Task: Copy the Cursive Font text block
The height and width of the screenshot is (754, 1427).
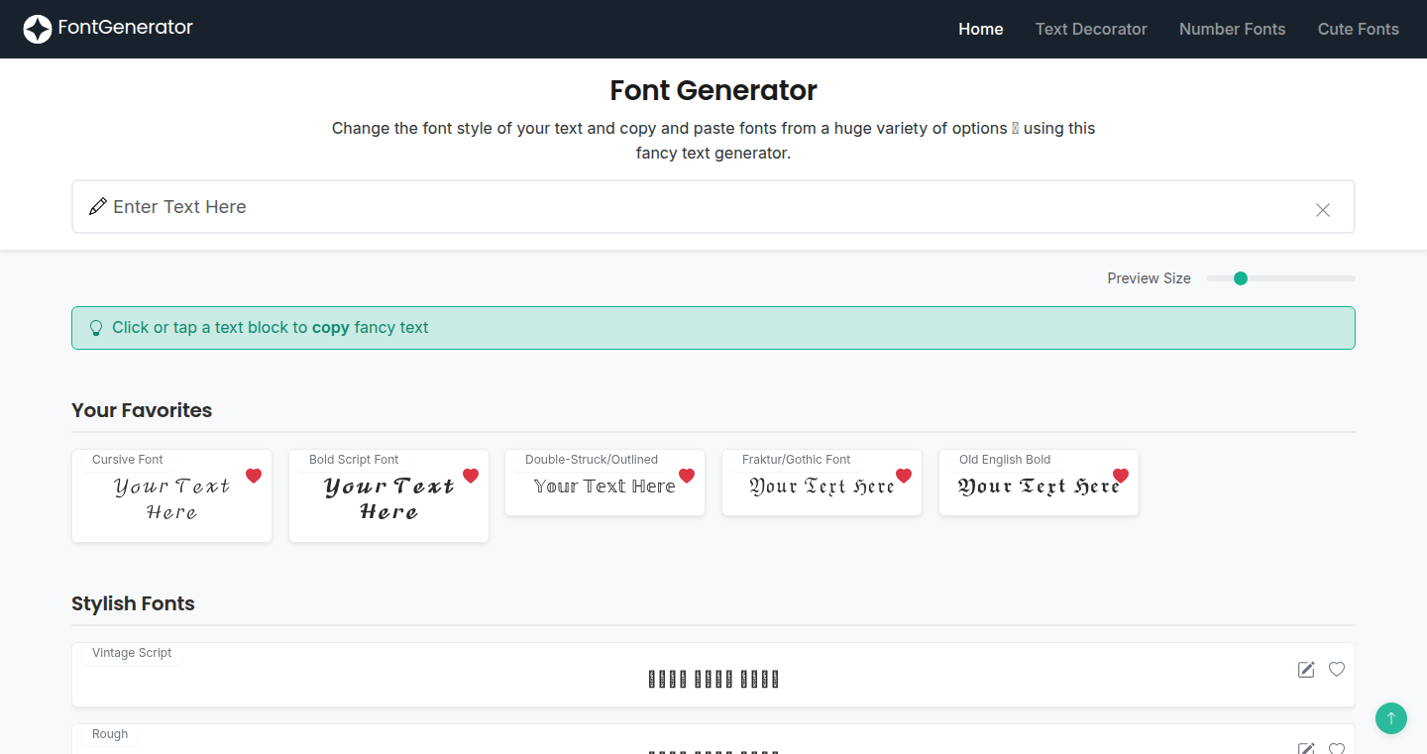Action: tap(171, 498)
